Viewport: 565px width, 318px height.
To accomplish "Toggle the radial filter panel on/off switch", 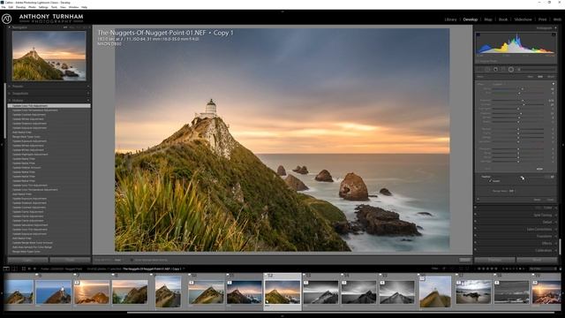I will [478, 200].
